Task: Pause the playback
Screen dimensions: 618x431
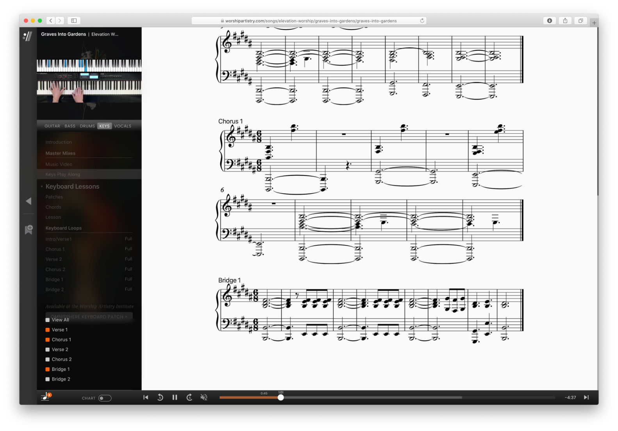Action: [x=175, y=397]
